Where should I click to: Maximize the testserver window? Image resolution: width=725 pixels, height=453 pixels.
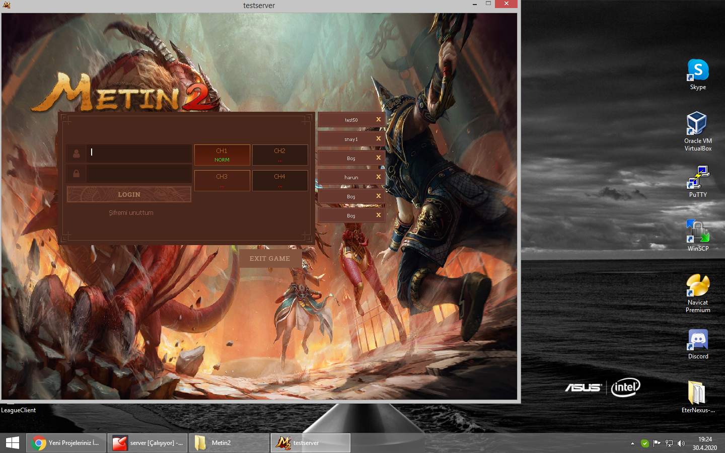click(488, 4)
